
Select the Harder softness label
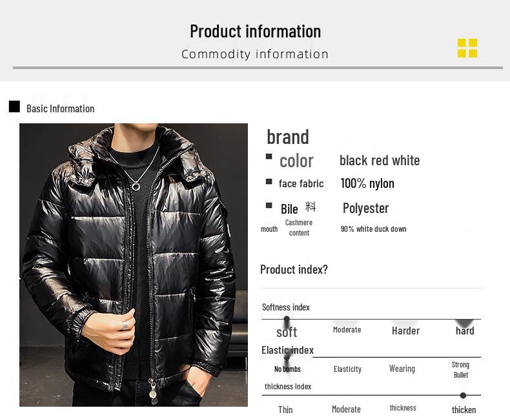pyautogui.click(x=405, y=331)
